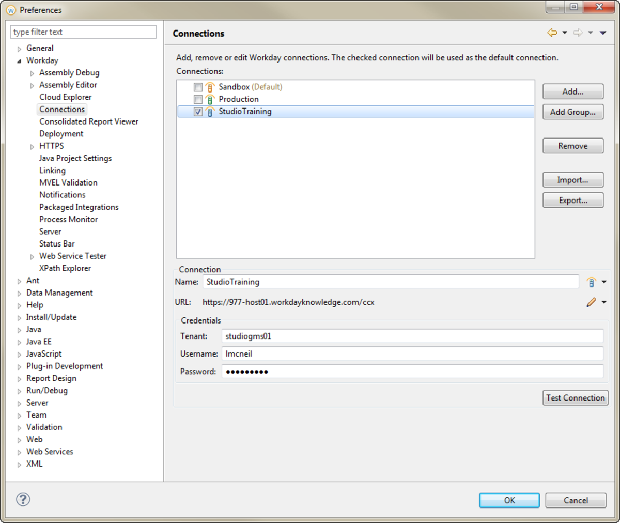
Task: Select Packaged Integrations page
Action: tap(79, 207)
